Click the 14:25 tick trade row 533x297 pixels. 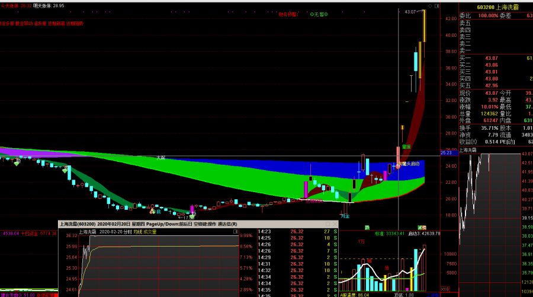(298, 238)
